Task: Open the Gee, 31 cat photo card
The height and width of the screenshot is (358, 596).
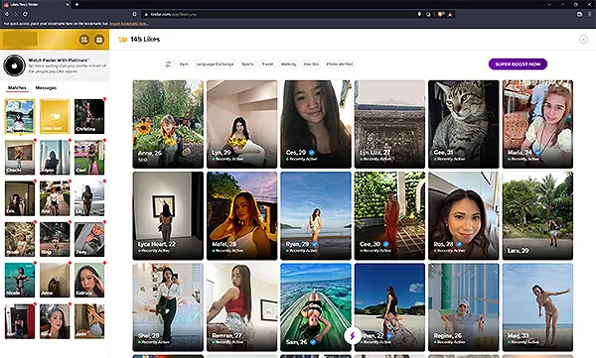Action: pyautogui.click(x=463, y=124)
